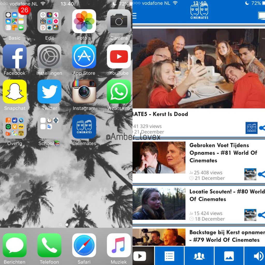Launch Safari from the dock
265x265 pixels.
tap(84, 245)
